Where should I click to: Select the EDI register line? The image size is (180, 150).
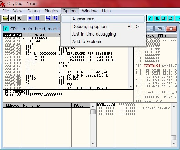[x=148, y=61]
